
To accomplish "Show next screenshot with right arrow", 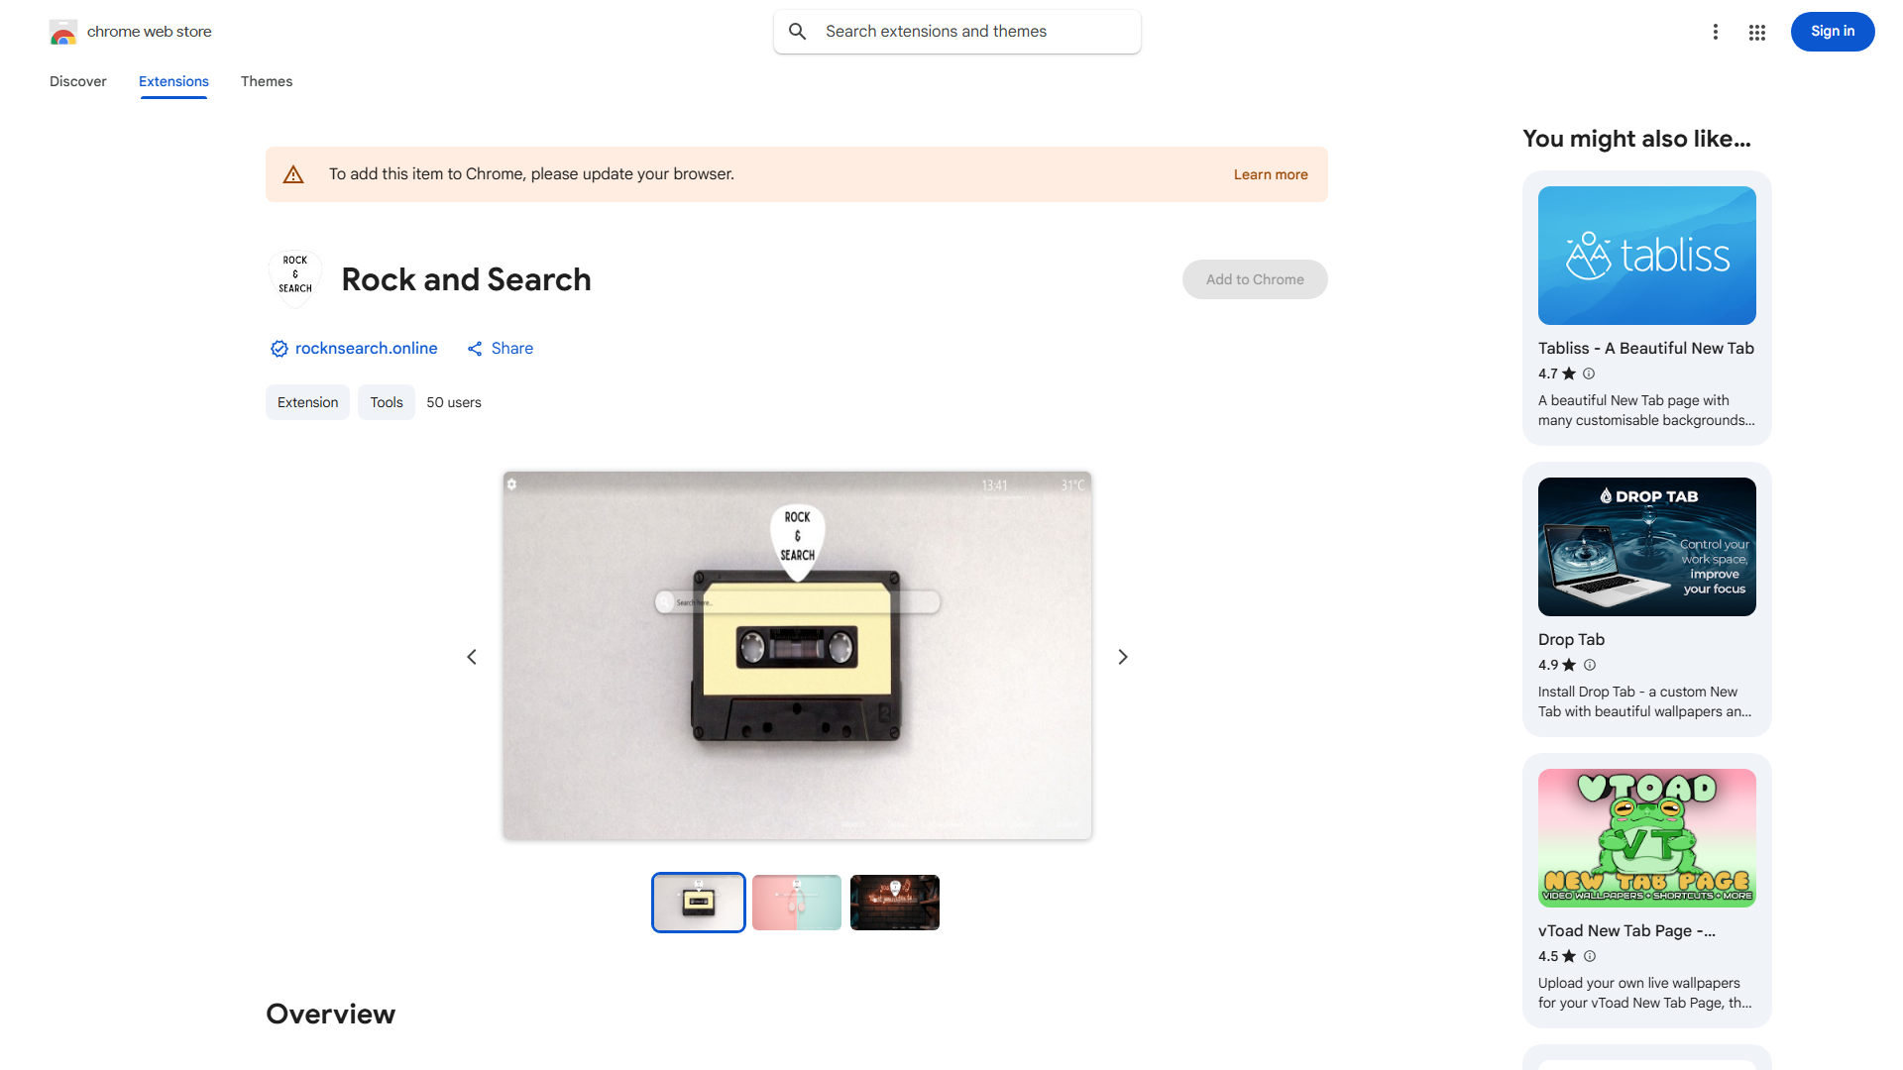I will 1123,657.
